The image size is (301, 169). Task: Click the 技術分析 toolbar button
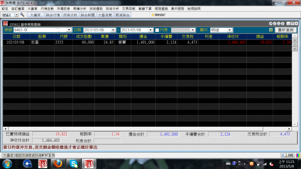(70, 15)
